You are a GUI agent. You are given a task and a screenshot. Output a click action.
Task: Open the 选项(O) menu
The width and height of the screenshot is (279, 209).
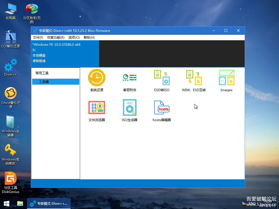coord(74,38)
